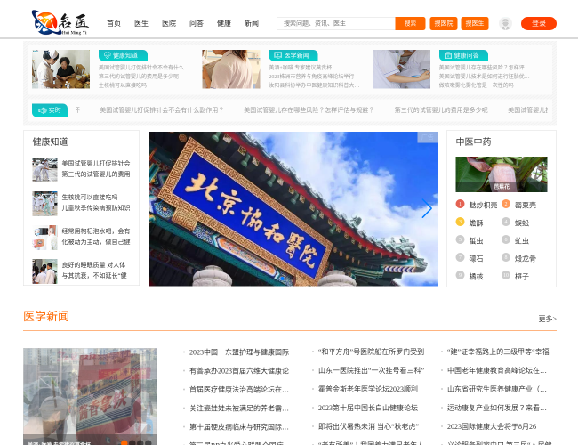This screenshot has width=578, height=445.
Task: Open news 第十届硬皮病临床与研究国际
Action: 239,426
